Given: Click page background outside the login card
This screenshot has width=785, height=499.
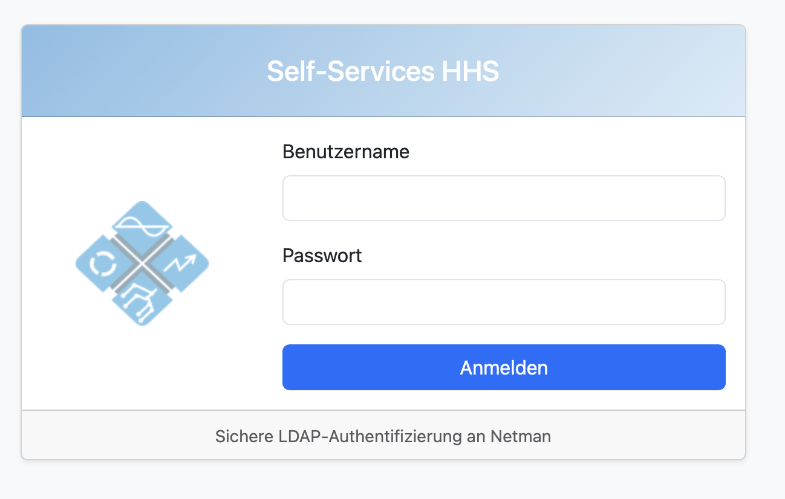Looking at the screenshot, I should 387,480.
